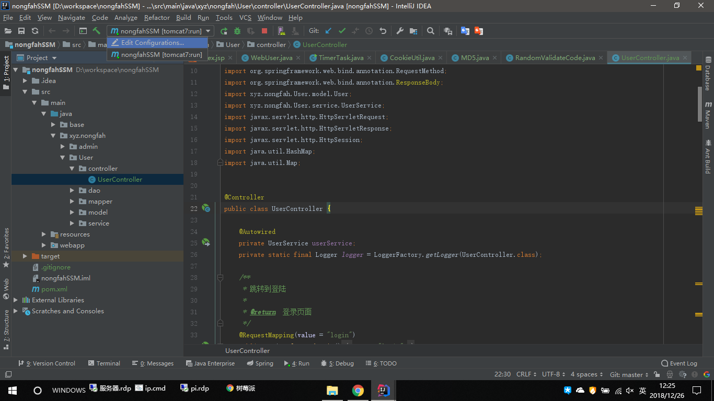The height and width of the screenshot is (401, 714).
Task: Expand the .idea folder
Action: point(25,80)
